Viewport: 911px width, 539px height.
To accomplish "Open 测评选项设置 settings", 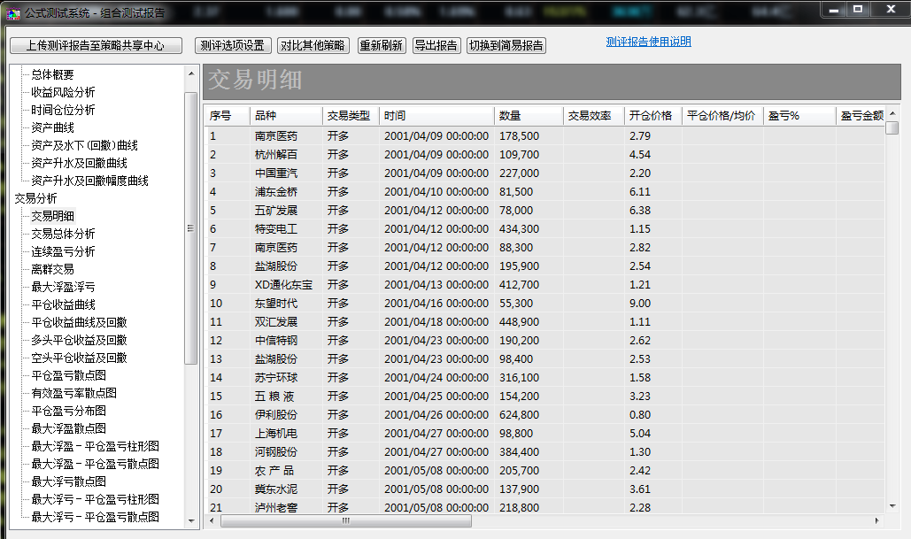I will click(x=233, y=45).
